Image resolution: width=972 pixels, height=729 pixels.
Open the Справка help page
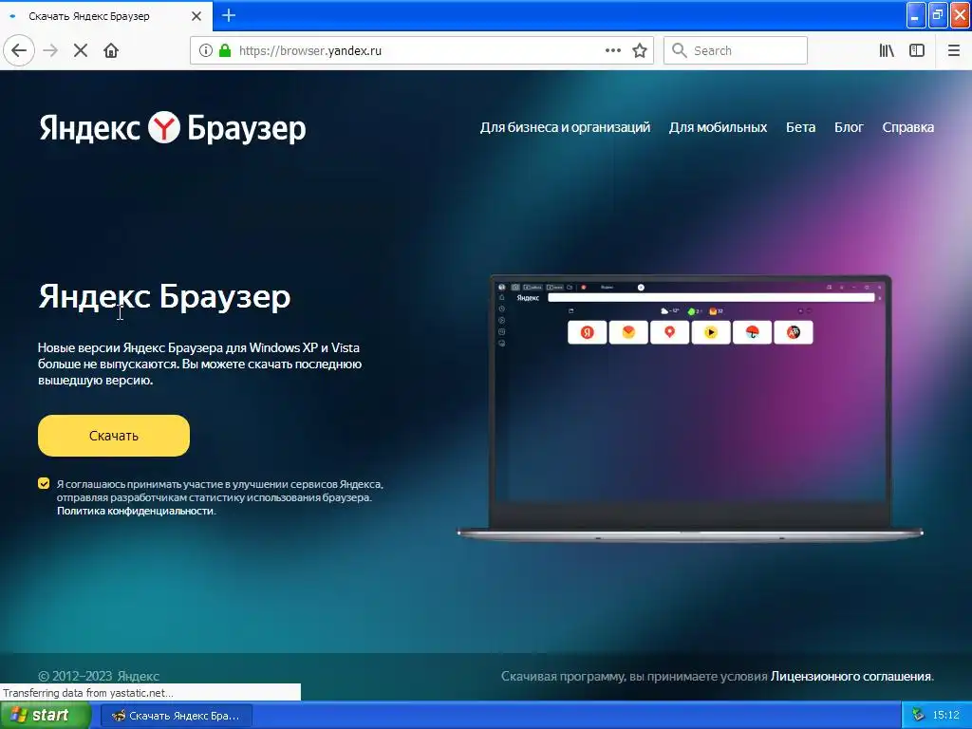[908, 127]
